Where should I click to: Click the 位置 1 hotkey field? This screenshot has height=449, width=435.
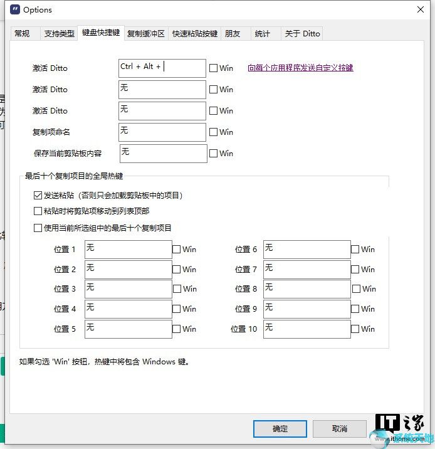pyautogui.click(x=128, y=250)
